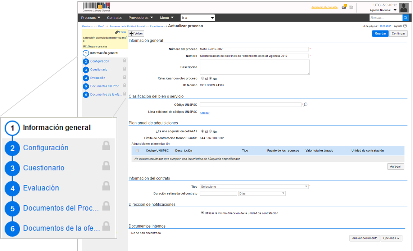
Task: Open the Escritorio breadcrumb link
Action: (87, 26)
